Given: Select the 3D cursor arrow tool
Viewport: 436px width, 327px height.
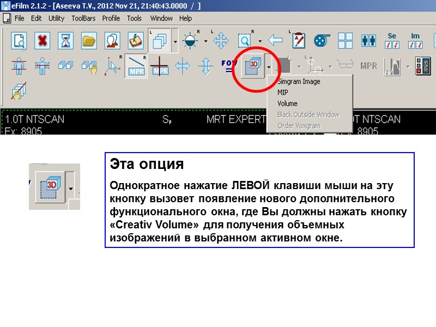Looking at the screenshot, I should click(x=112, y=66).
